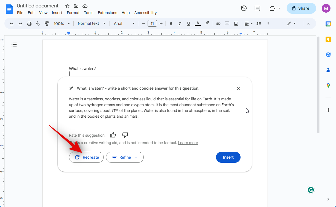Open the Arial font dropdown
This screenshot has width=336, height=207.
pos(124,24)
